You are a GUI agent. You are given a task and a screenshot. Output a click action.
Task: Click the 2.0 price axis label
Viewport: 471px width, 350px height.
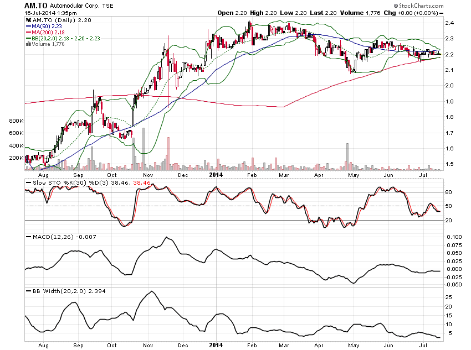tap(450, 86)
